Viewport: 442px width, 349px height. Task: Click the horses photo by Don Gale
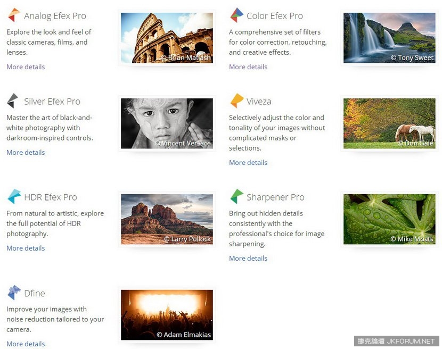coord(389,123)
